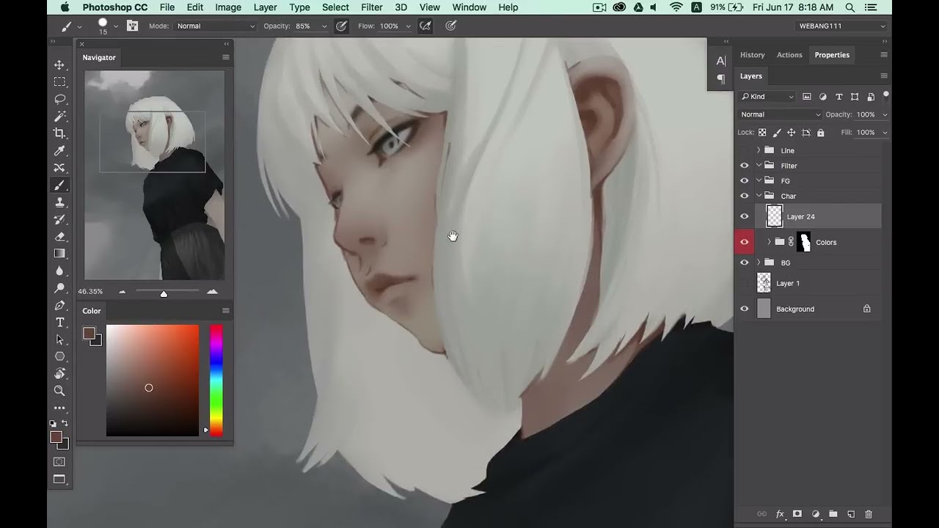Viewport: 939px width, 528px height.
Task: Hide the FG group
Action: 744,181
